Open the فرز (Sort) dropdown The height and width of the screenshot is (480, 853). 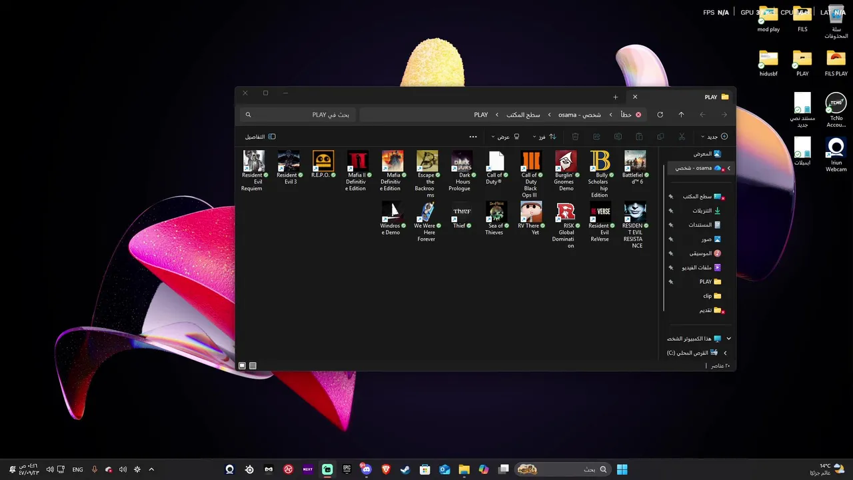click(x=543, y=137)
